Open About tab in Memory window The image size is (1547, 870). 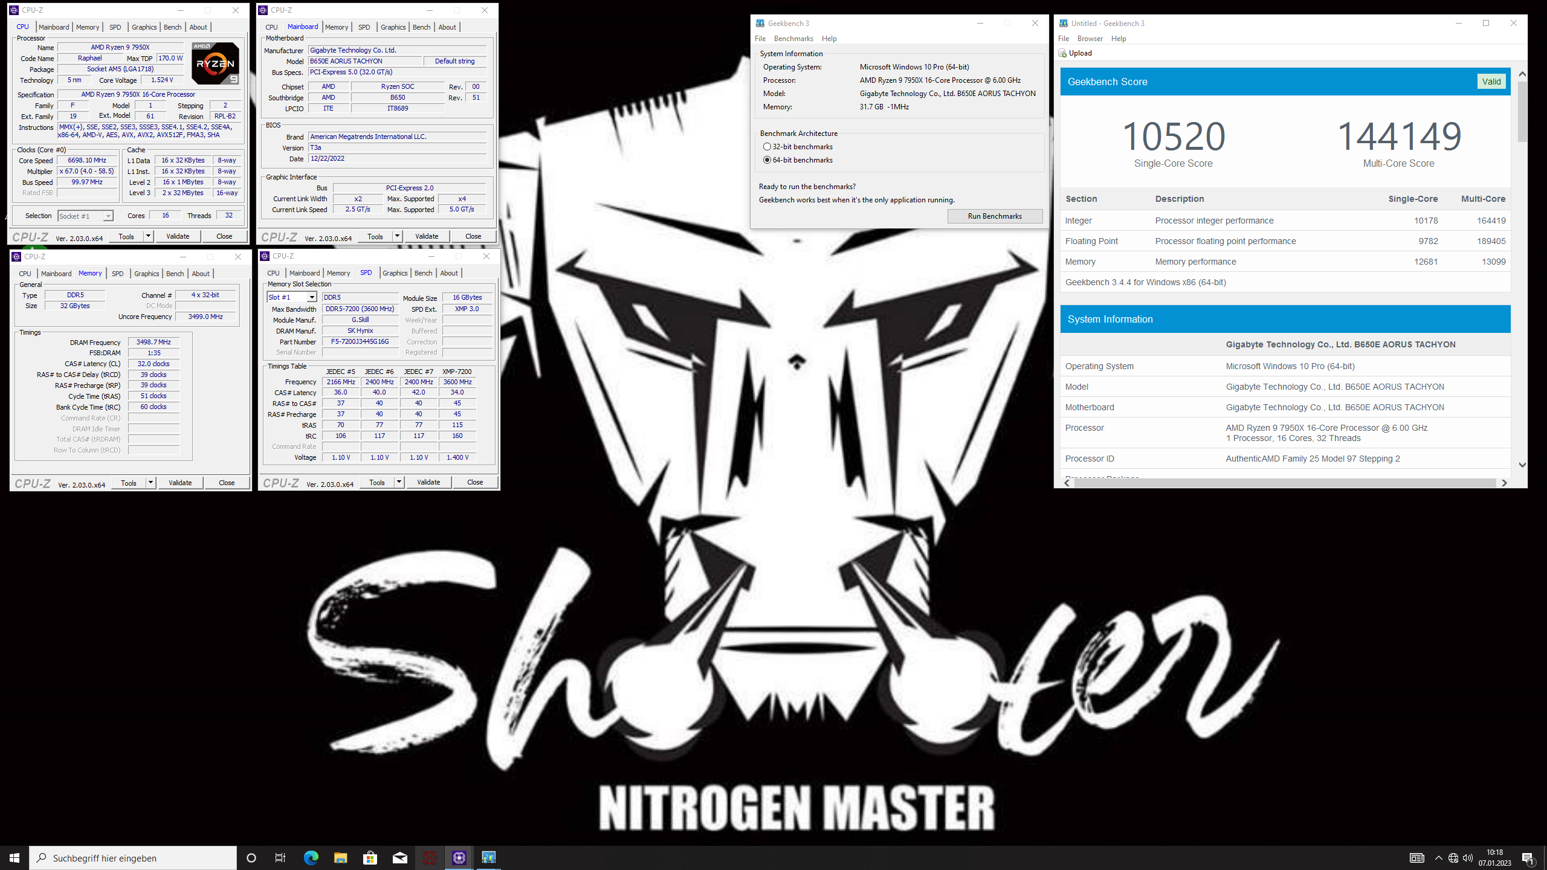point(201,274)
